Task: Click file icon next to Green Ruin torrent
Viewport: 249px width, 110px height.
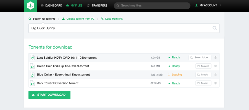Action: click(x=32, y=66)
